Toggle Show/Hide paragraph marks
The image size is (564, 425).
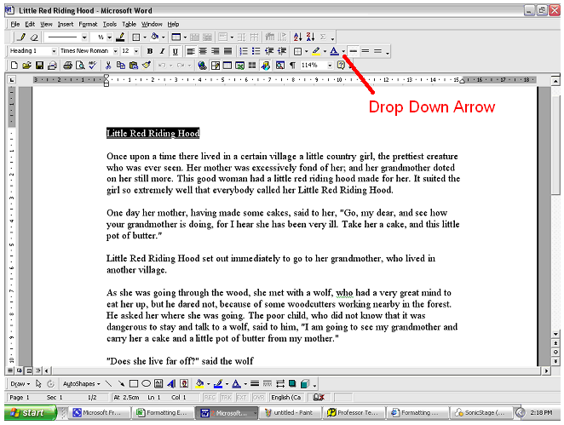[292, 65]
